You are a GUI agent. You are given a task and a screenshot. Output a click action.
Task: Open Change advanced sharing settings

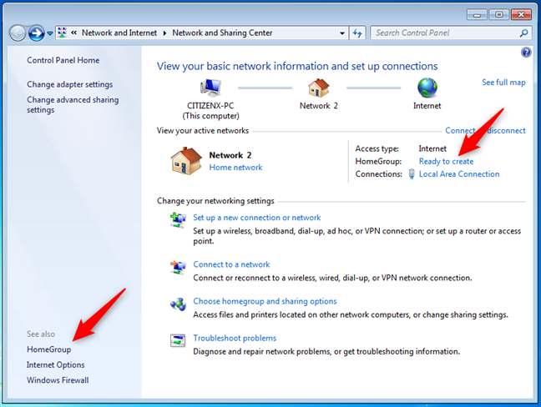(x=73, y=105)
